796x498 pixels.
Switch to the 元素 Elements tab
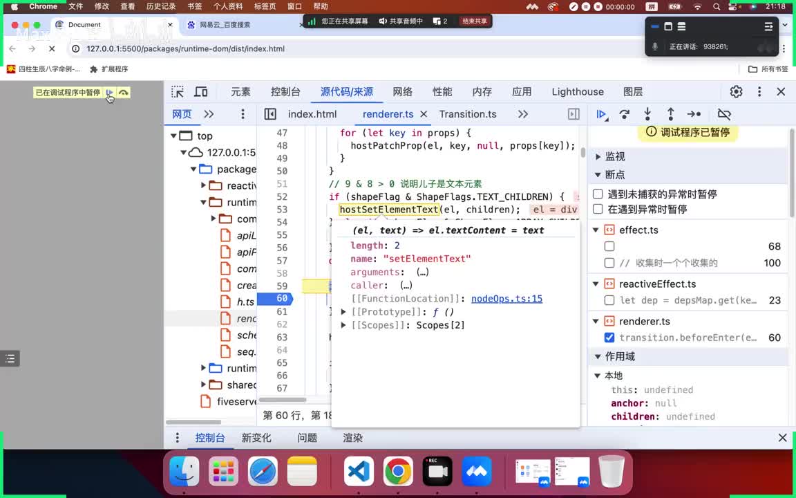pos(240,92)
